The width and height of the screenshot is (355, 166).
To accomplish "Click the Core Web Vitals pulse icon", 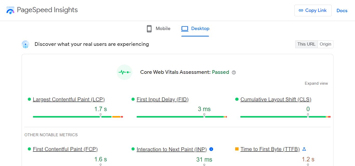I will 124,72.
